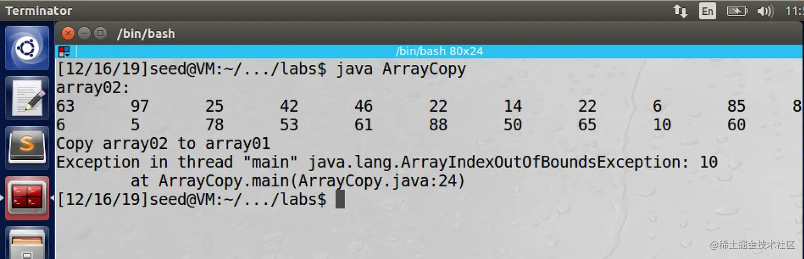The height and width of the screenshot is (259, 804).
Task: Click the "ArrayCopy.java:24" stack trace reference
Action: (x=377, y=181)
